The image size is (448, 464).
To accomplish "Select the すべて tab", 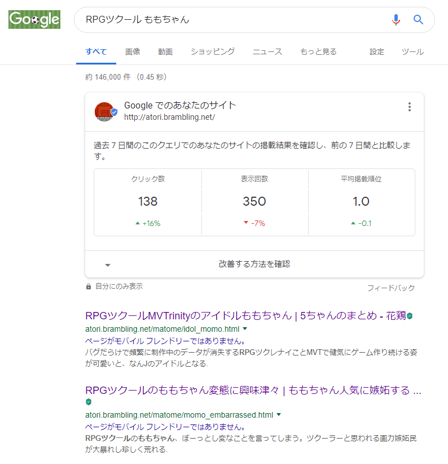I will click(x=96, y=52).
